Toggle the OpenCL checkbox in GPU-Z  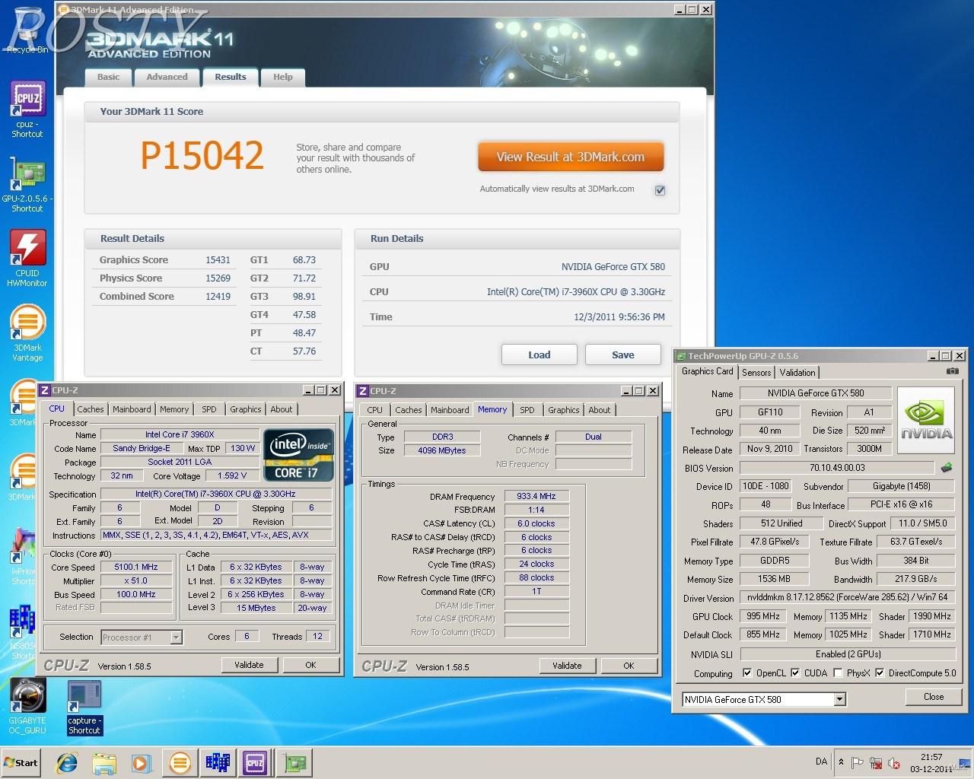tap(747, 673)
